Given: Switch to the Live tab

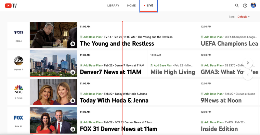Looking at the screenshot, I should [149, 6].
